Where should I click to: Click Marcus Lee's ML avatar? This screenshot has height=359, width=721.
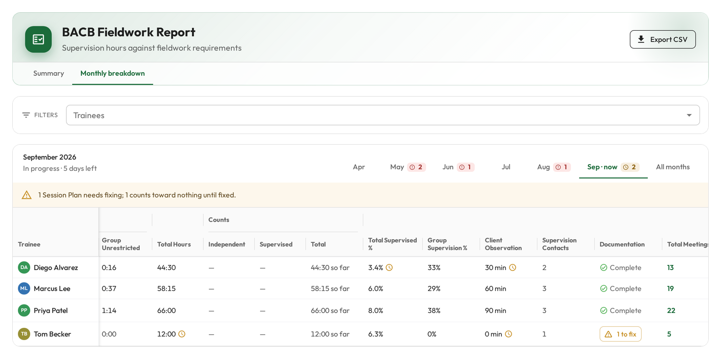(x=24, y=288)
